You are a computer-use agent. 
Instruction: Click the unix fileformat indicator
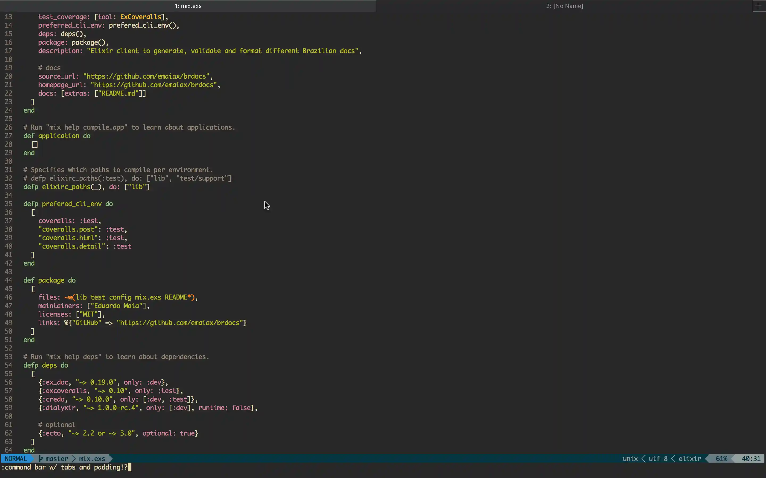(x=630, y=458)
